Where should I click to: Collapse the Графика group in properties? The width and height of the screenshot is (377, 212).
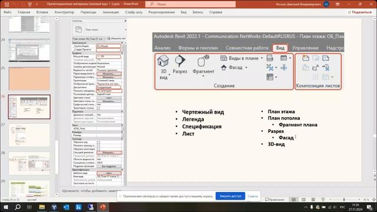pos(122,53)
